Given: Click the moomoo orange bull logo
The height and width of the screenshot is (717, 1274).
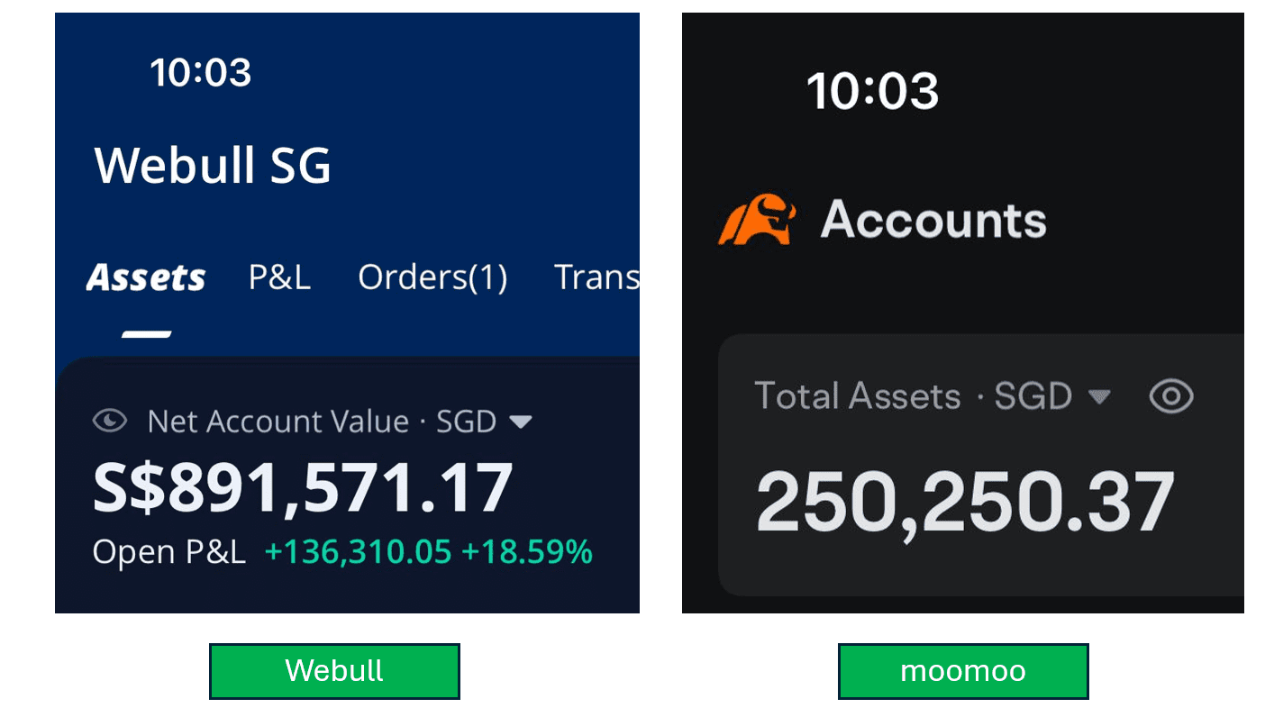Looking at the screenshot, I should pyautogui.click(x=758, y=220).
